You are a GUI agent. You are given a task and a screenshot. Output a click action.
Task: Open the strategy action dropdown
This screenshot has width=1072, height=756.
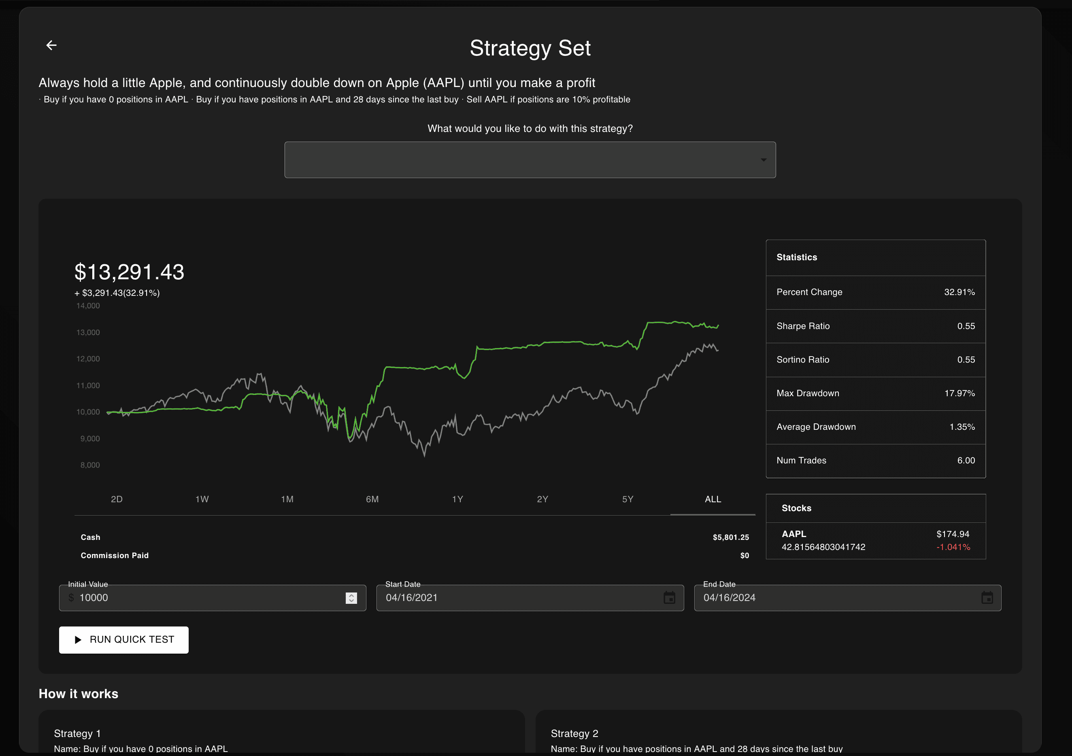pos(530,159)
